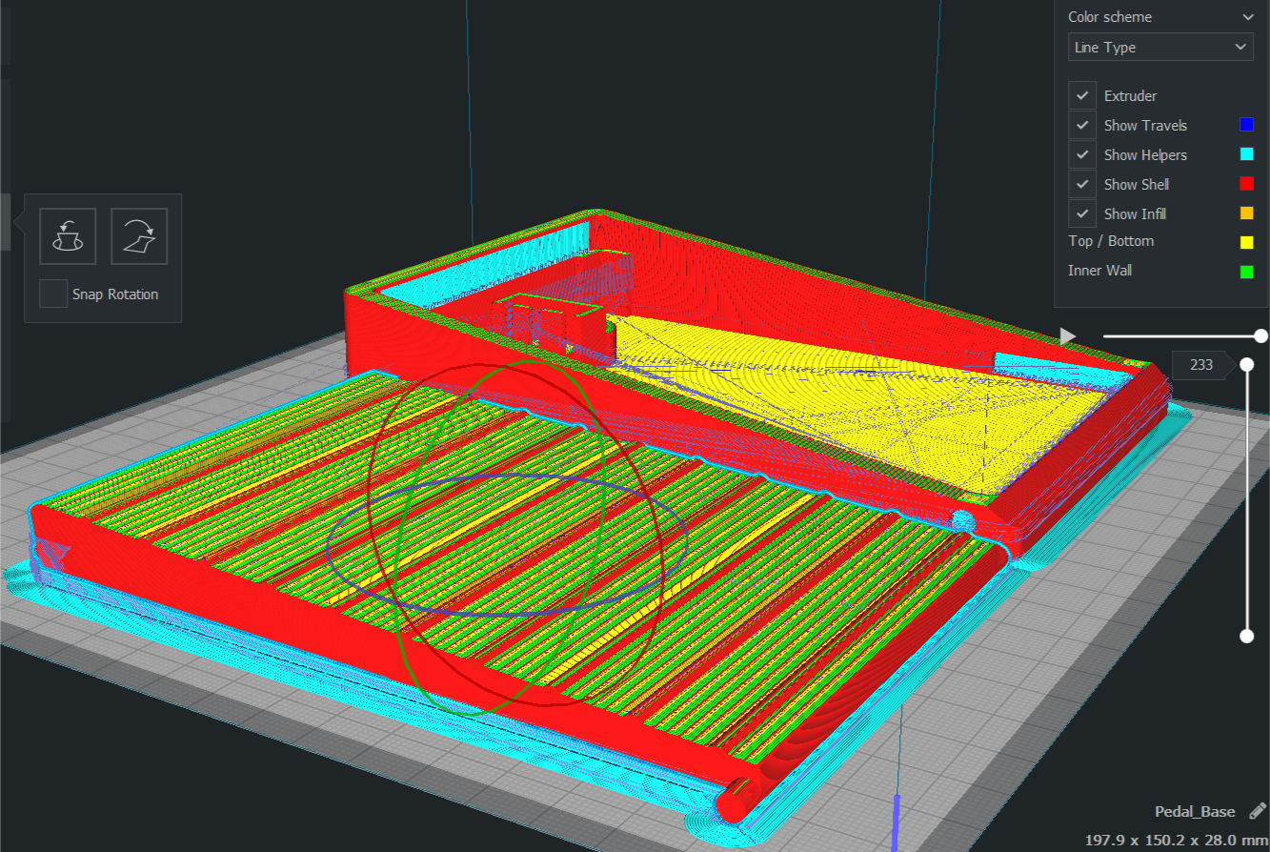Image resolution: width=1270 pixels, height=852 pixels.
Task: Click the blue Travels color swatch
Action: [x=1246, y=125]
